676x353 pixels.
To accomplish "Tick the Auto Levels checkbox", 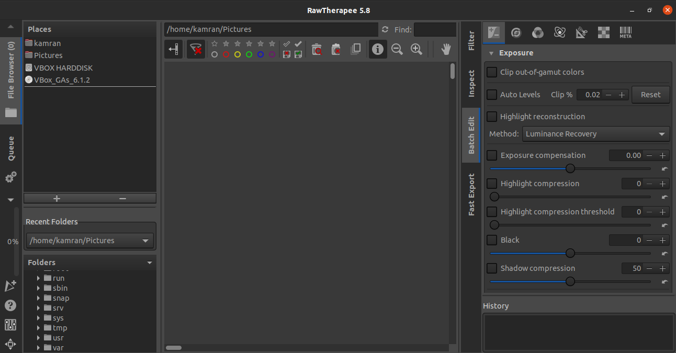I will click(x=492, y=95).
